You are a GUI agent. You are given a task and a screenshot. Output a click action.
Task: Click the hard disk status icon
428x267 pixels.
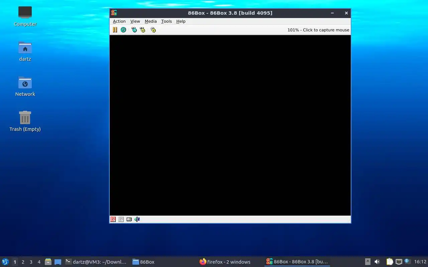pos(129,219)
